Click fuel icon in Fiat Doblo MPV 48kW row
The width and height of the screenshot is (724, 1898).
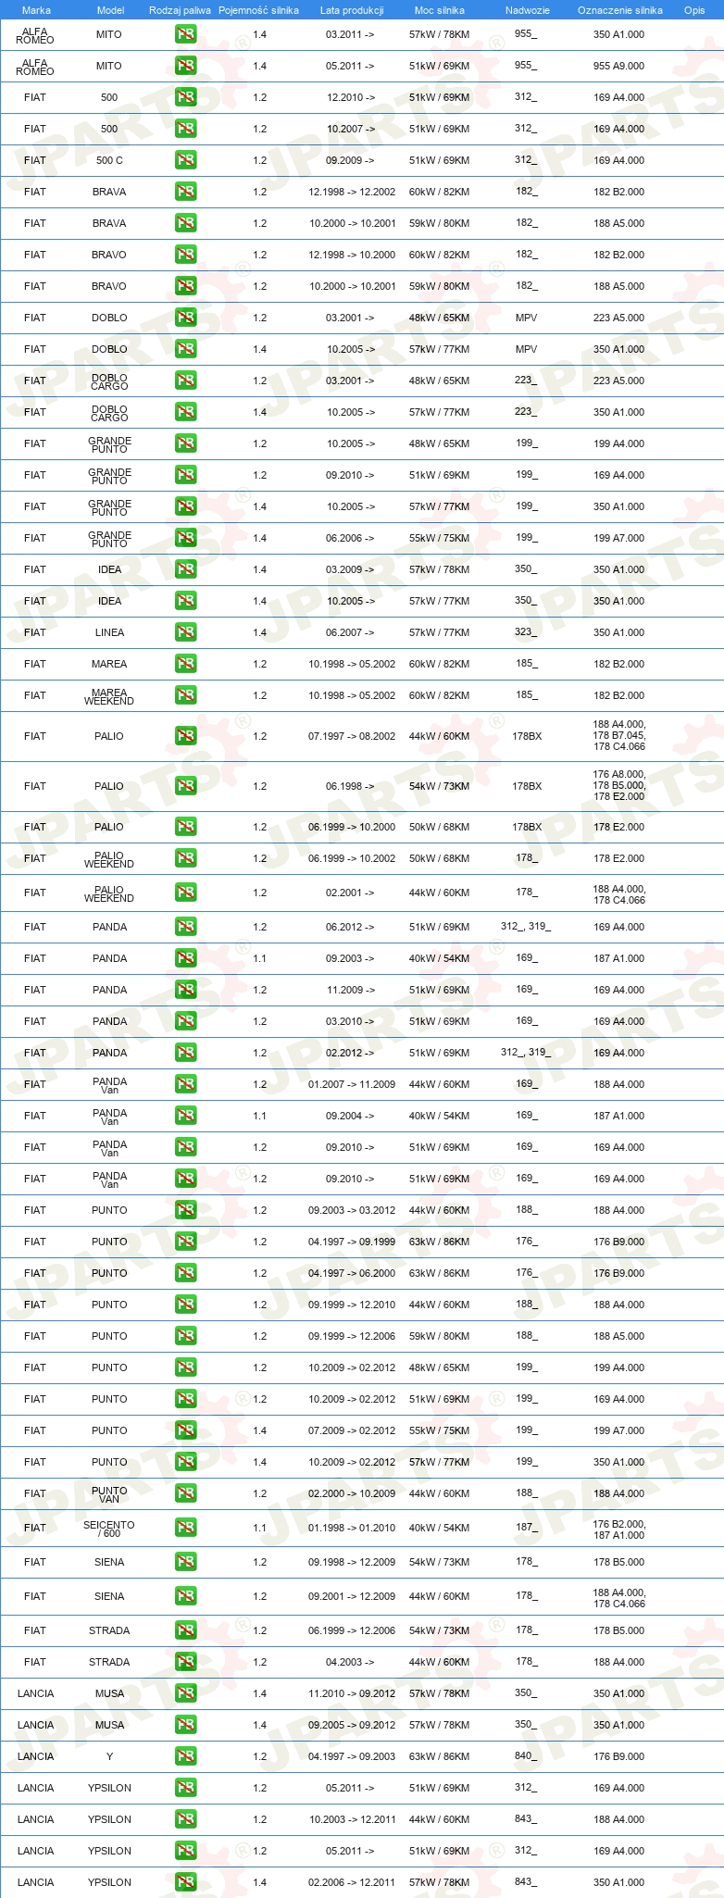[x=185, y=318]
